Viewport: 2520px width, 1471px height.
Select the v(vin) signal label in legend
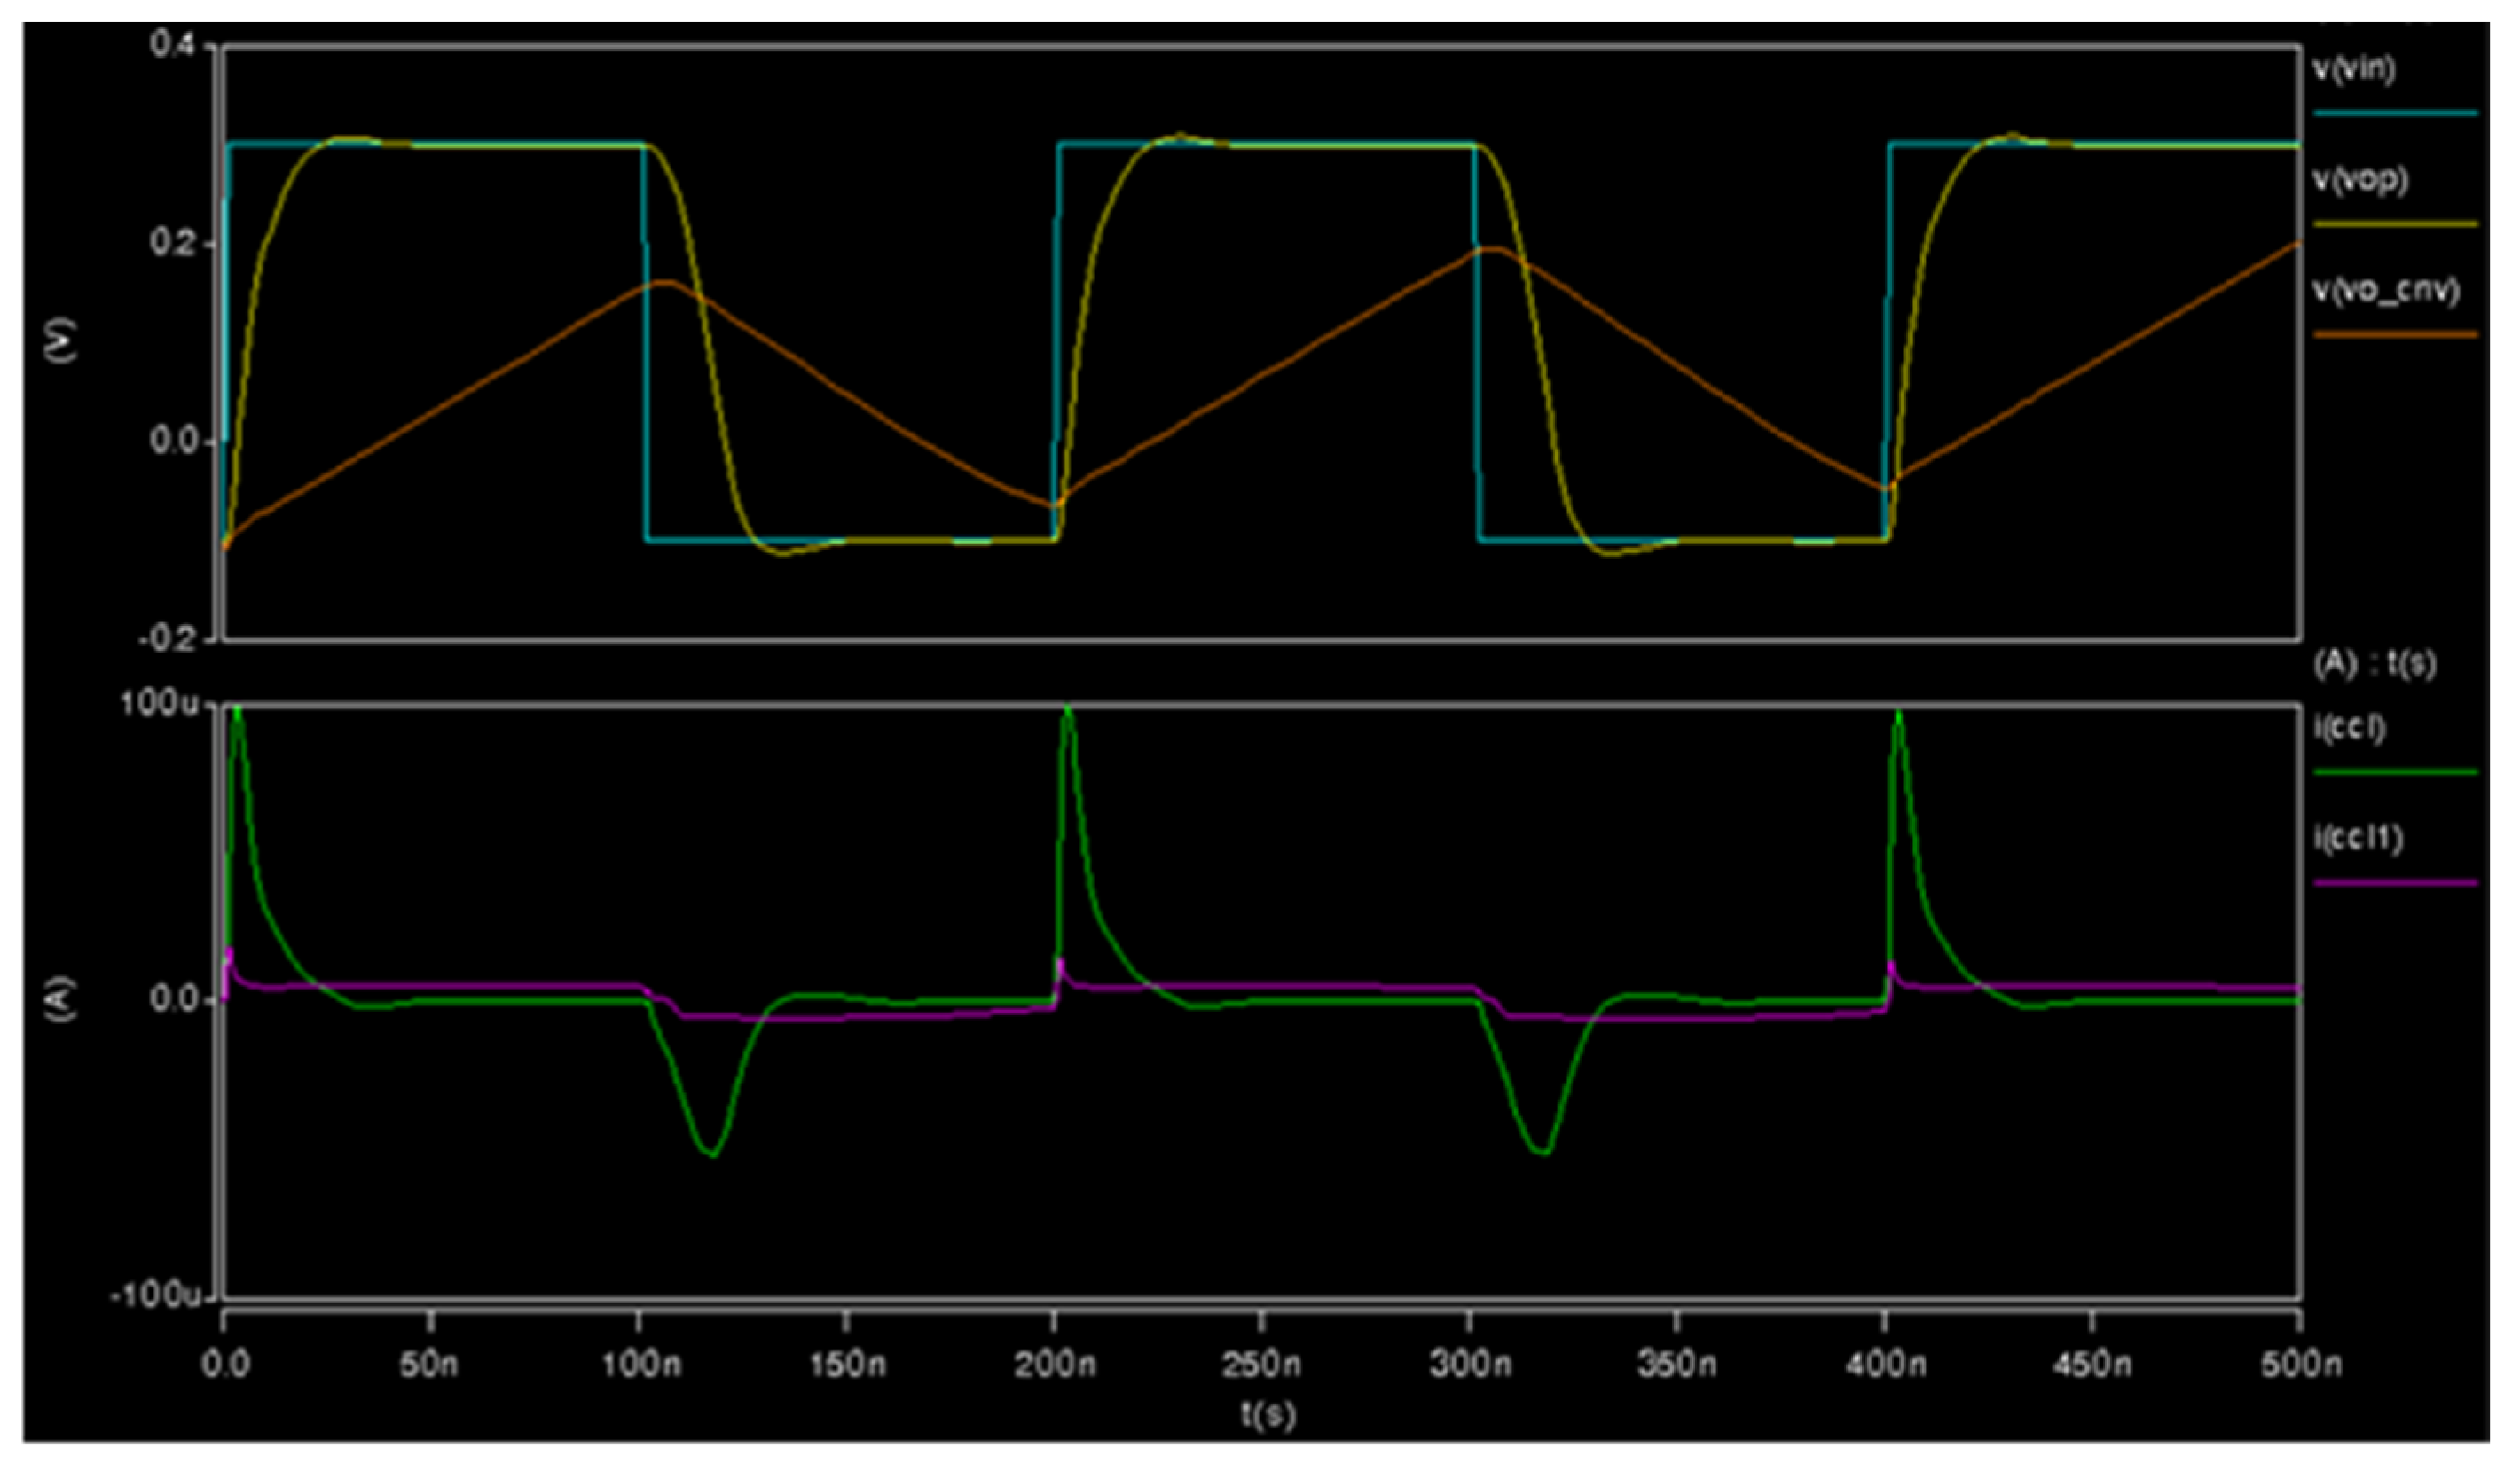pyautogui.click(x=2353, y=71)
